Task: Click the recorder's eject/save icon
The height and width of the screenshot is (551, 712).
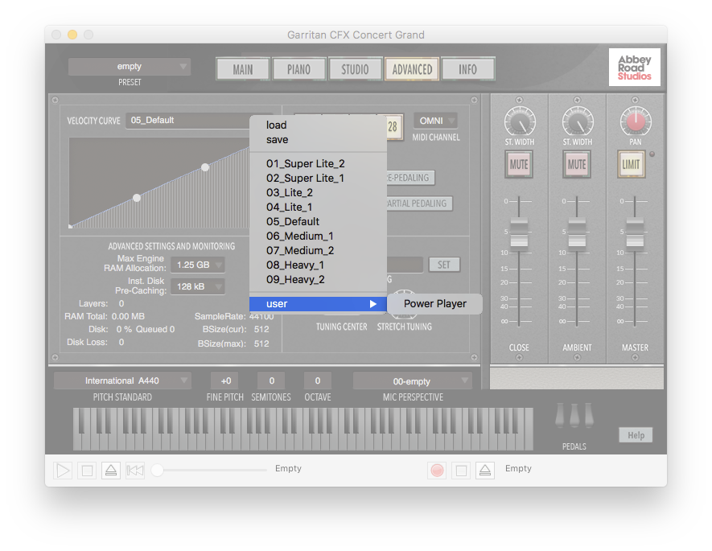Action: point(485,471)
